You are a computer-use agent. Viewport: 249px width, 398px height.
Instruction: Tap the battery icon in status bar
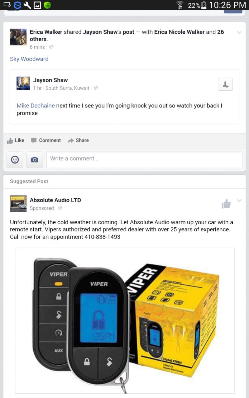204,5
